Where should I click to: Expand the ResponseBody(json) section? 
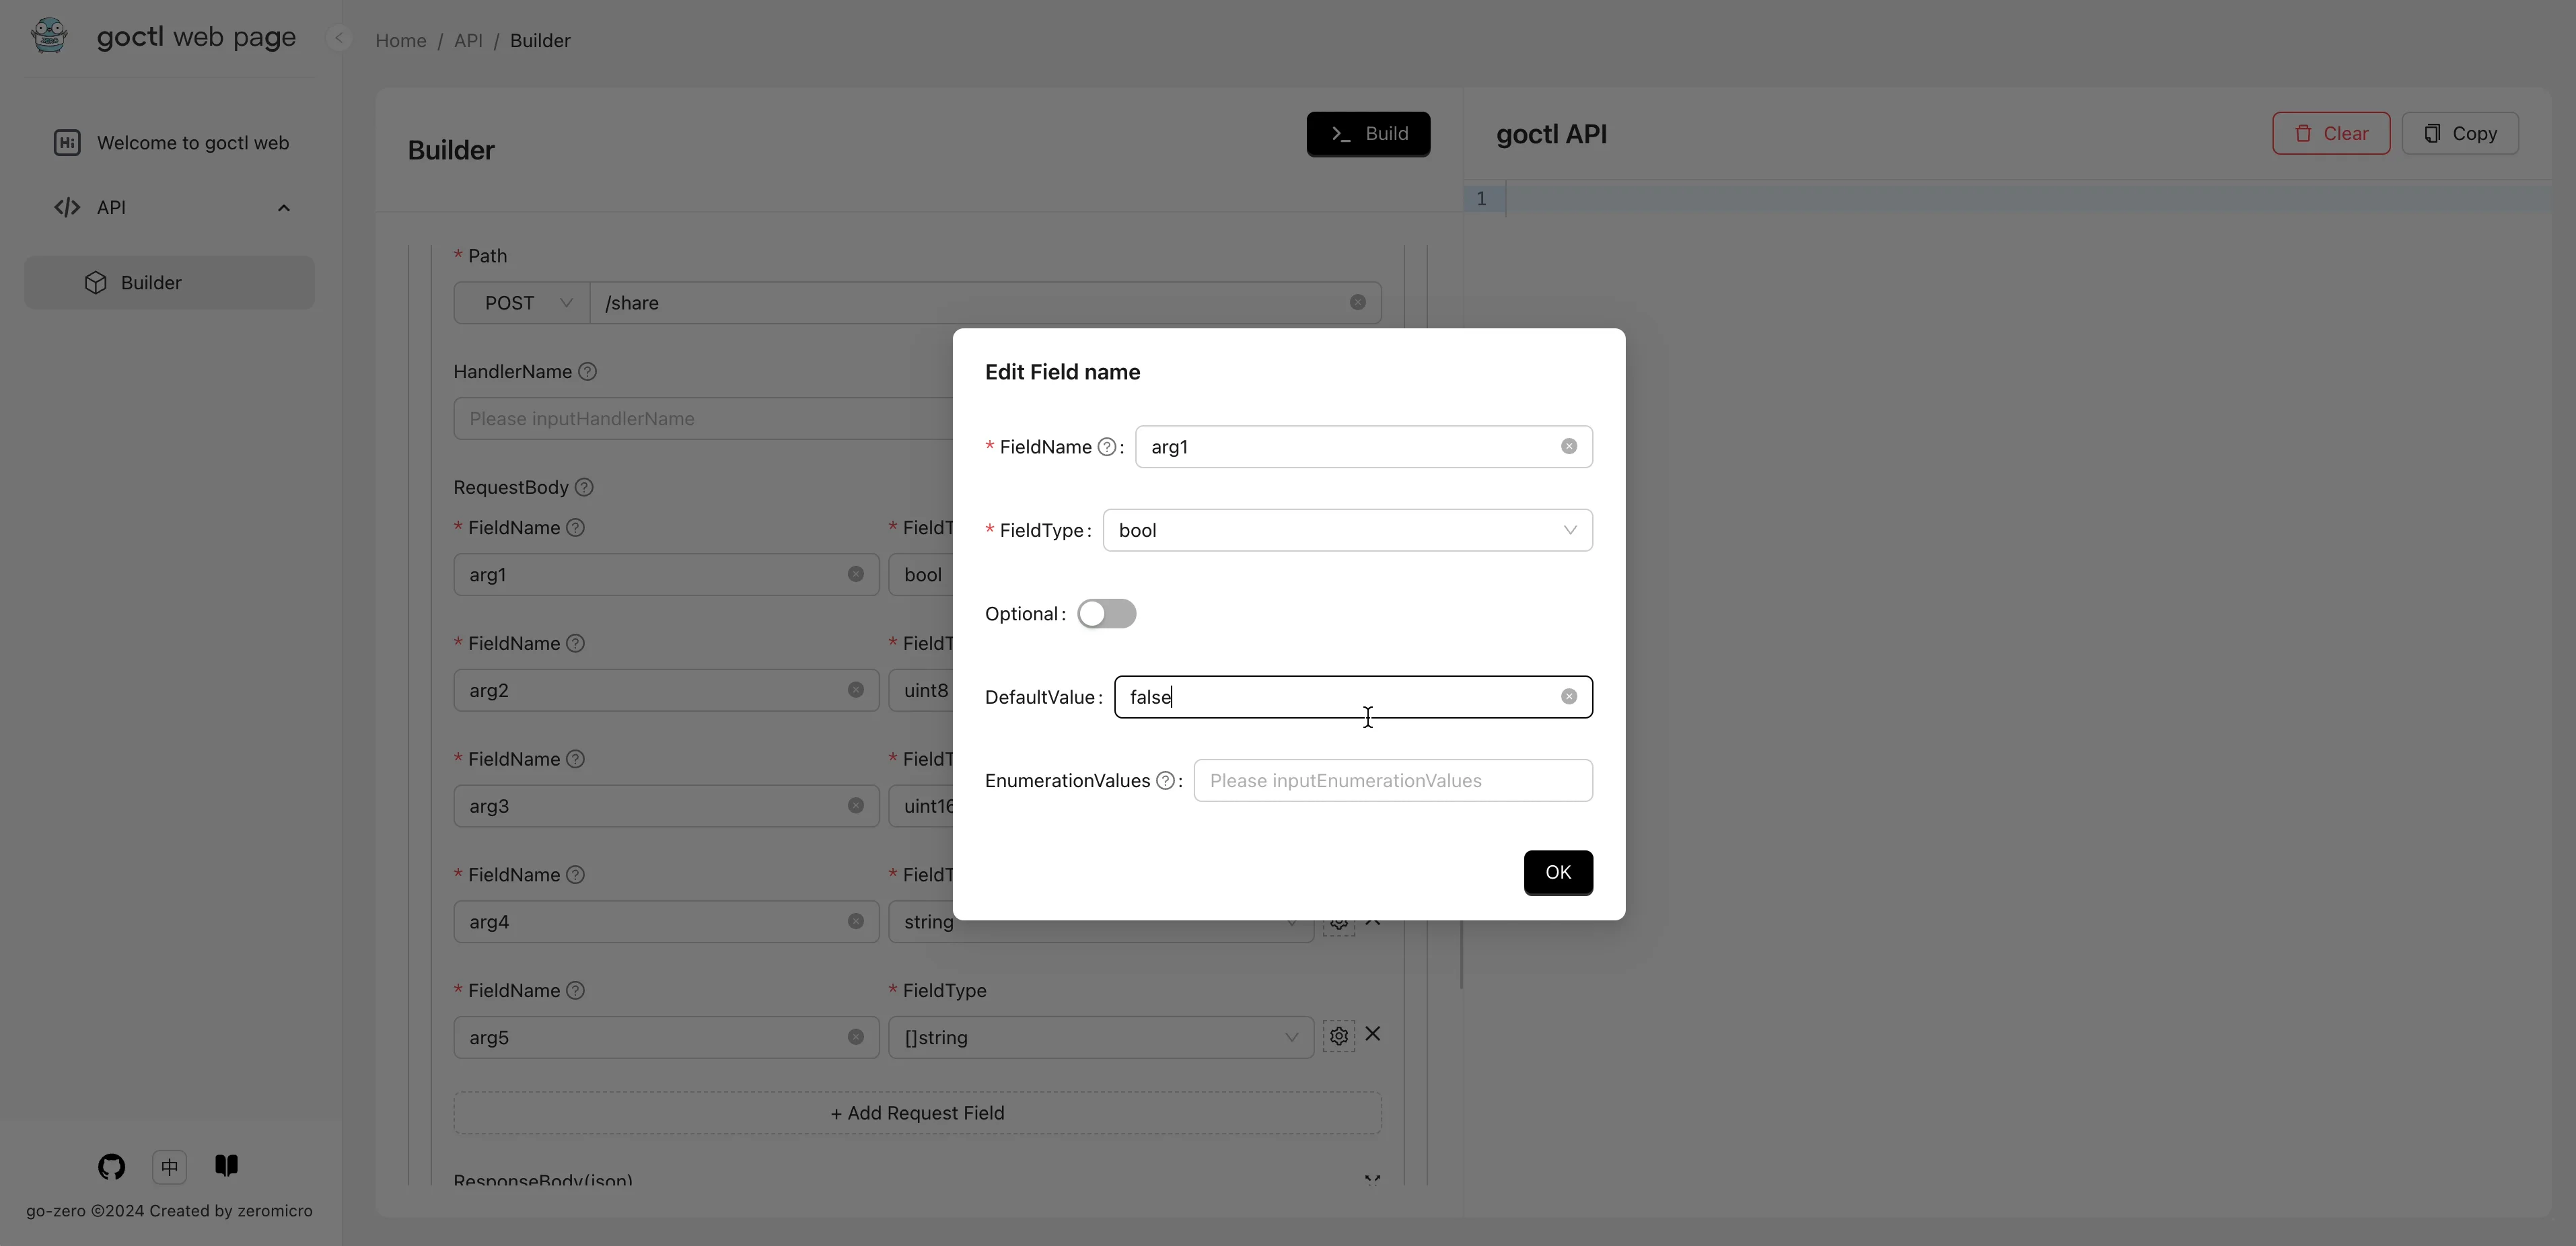click(x=1372, y=1180)
